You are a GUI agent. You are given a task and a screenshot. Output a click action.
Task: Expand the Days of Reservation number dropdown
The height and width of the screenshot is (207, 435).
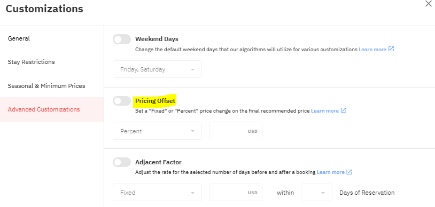[x=316, y=192]
